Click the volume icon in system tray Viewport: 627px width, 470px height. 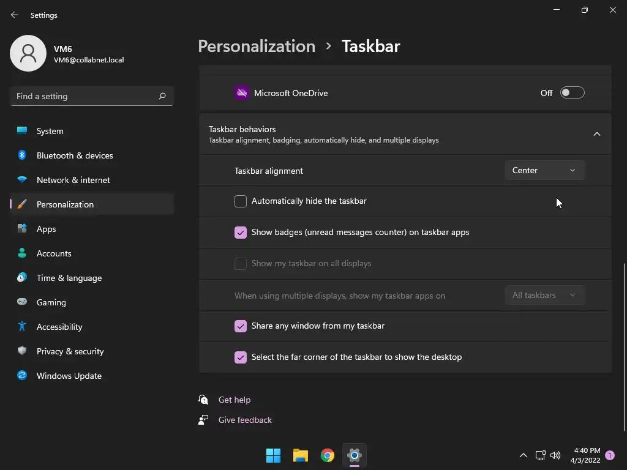pyautogui.click(x=555, y=455)
